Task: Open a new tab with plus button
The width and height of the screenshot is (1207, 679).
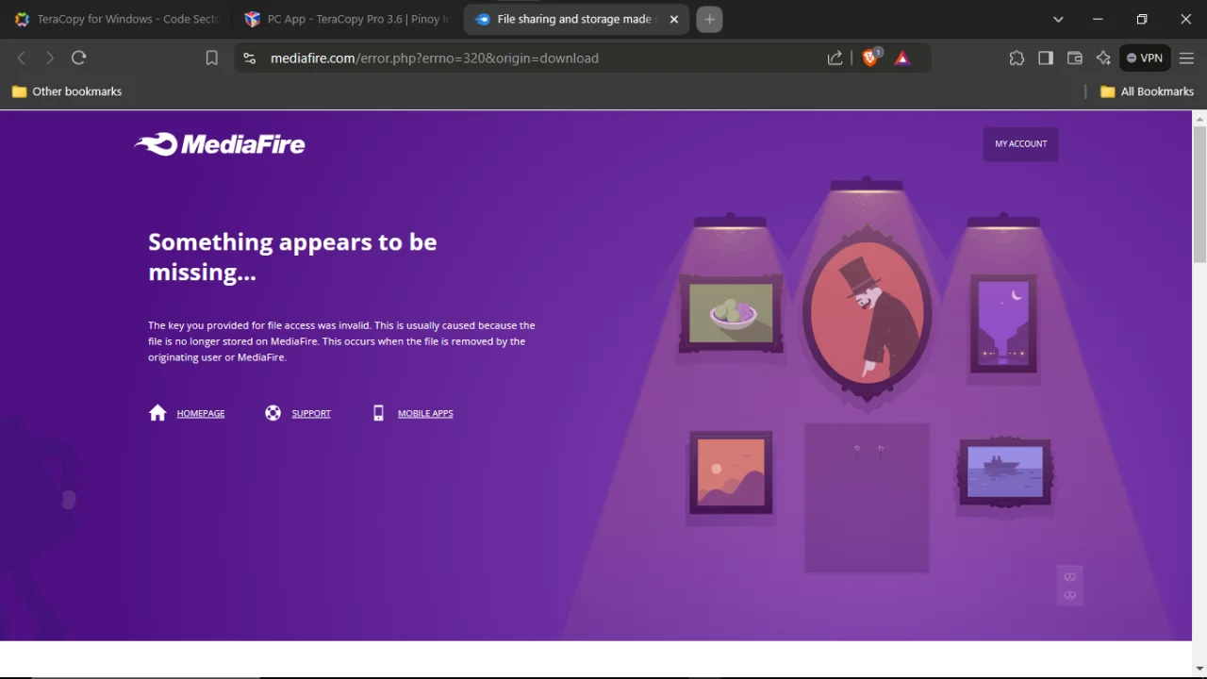Action: tap(710, 19)
